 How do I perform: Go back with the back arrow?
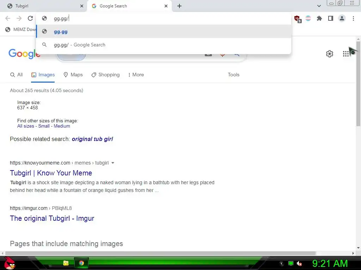[x=8, y=18]
